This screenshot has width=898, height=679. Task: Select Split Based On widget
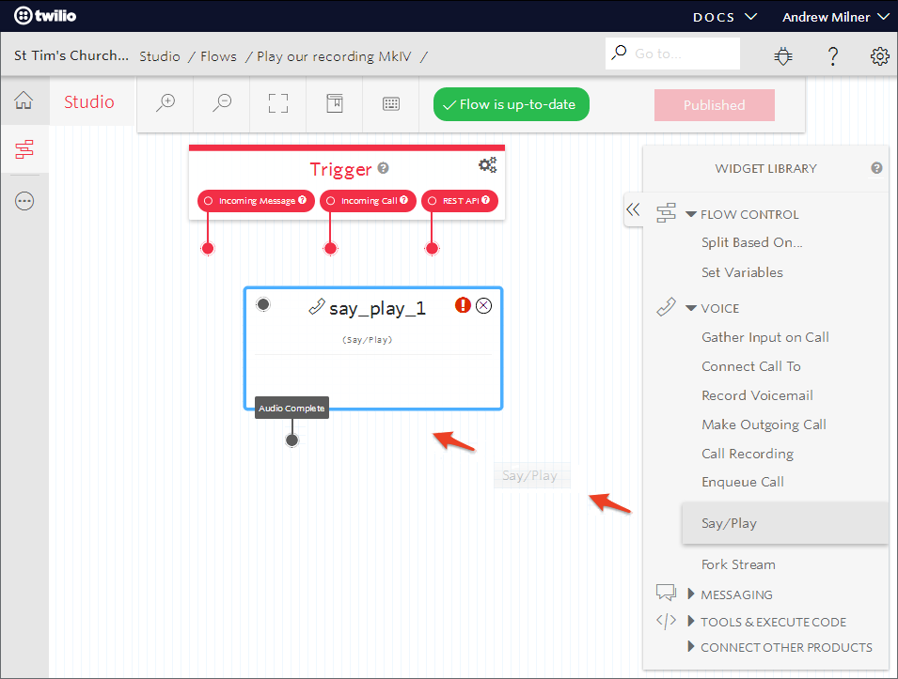click(x=752, y=242)
